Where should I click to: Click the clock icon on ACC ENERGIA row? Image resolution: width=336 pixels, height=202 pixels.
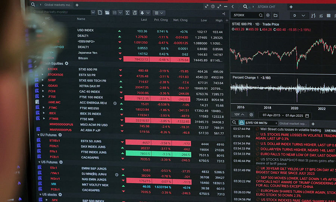coord(115,103)
